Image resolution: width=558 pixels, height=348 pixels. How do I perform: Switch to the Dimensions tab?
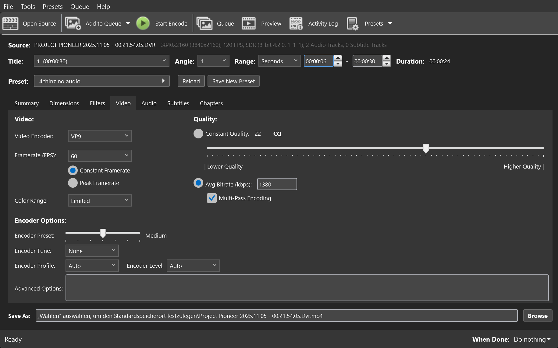pyautogui.click(x=64, y=103)
